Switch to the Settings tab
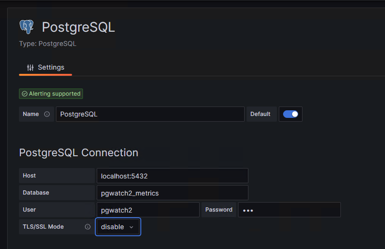Image resolution: width=385 pixels, height=249 pixels. [x=46, y=68]
